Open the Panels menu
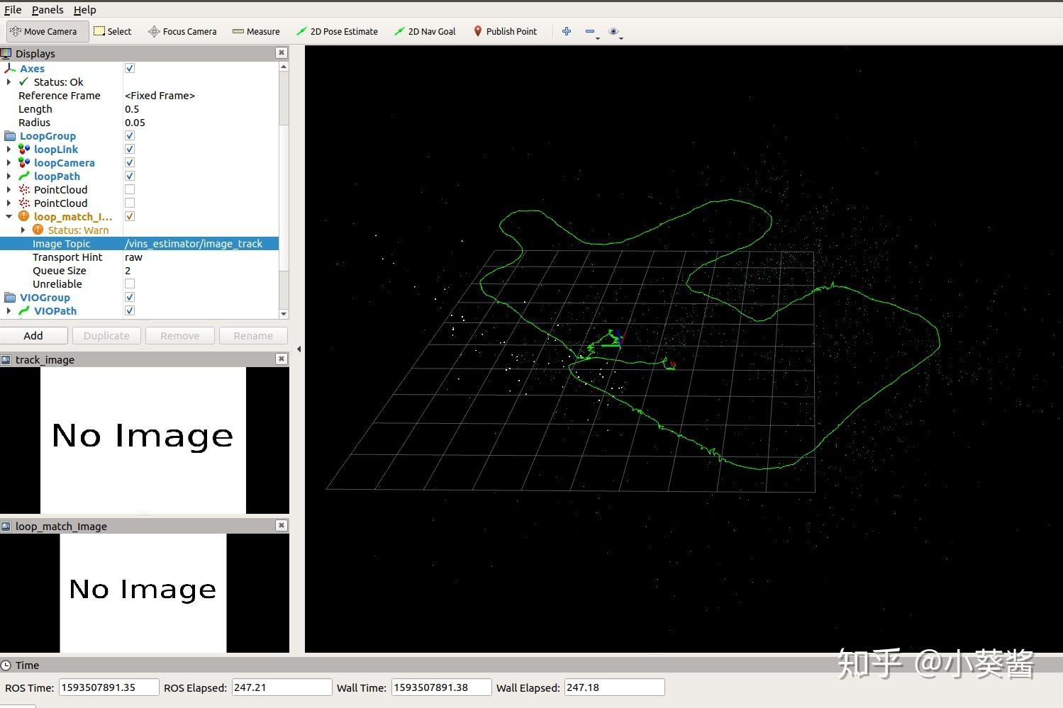This screenshot has width=1063, height=708. (48, 10)
